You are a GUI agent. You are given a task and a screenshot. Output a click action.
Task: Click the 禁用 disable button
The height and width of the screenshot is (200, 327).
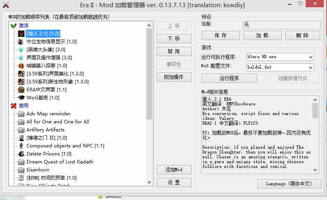click(x=174, y=51)
